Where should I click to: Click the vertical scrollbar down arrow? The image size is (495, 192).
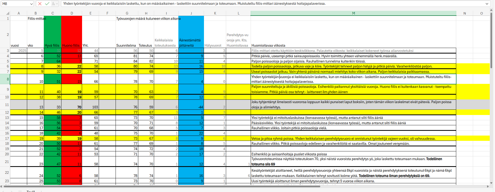[x=491, y=183]
